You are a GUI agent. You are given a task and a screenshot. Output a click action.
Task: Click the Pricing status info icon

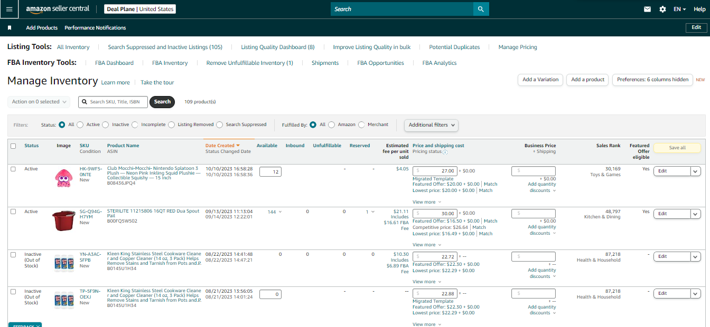coord(445,152)
